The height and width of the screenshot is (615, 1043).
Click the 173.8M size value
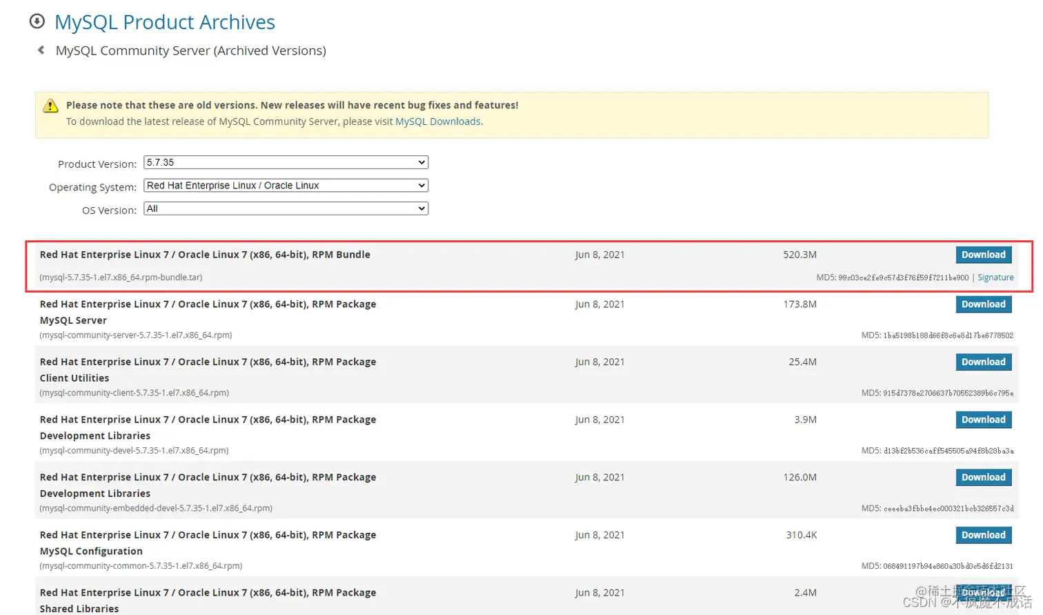(799, 304)
